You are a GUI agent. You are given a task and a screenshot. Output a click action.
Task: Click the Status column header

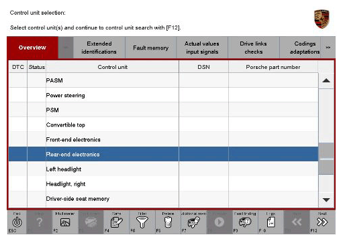[36, 67]
